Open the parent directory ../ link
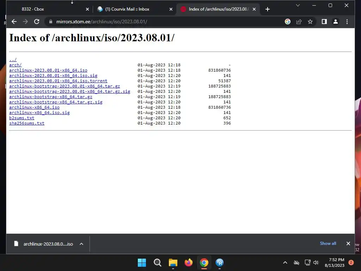 click(x=13, y=60)
